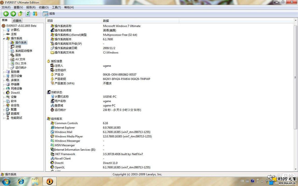
Task: Click the Windows Media Player row icon
Action: [x=52, y=136]
